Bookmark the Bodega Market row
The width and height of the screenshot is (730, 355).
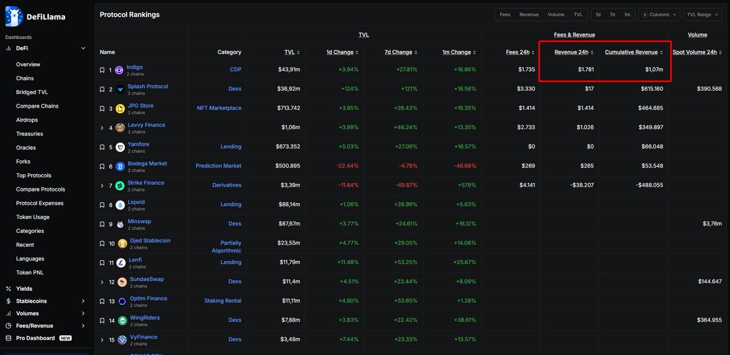[x=102, y=167]
